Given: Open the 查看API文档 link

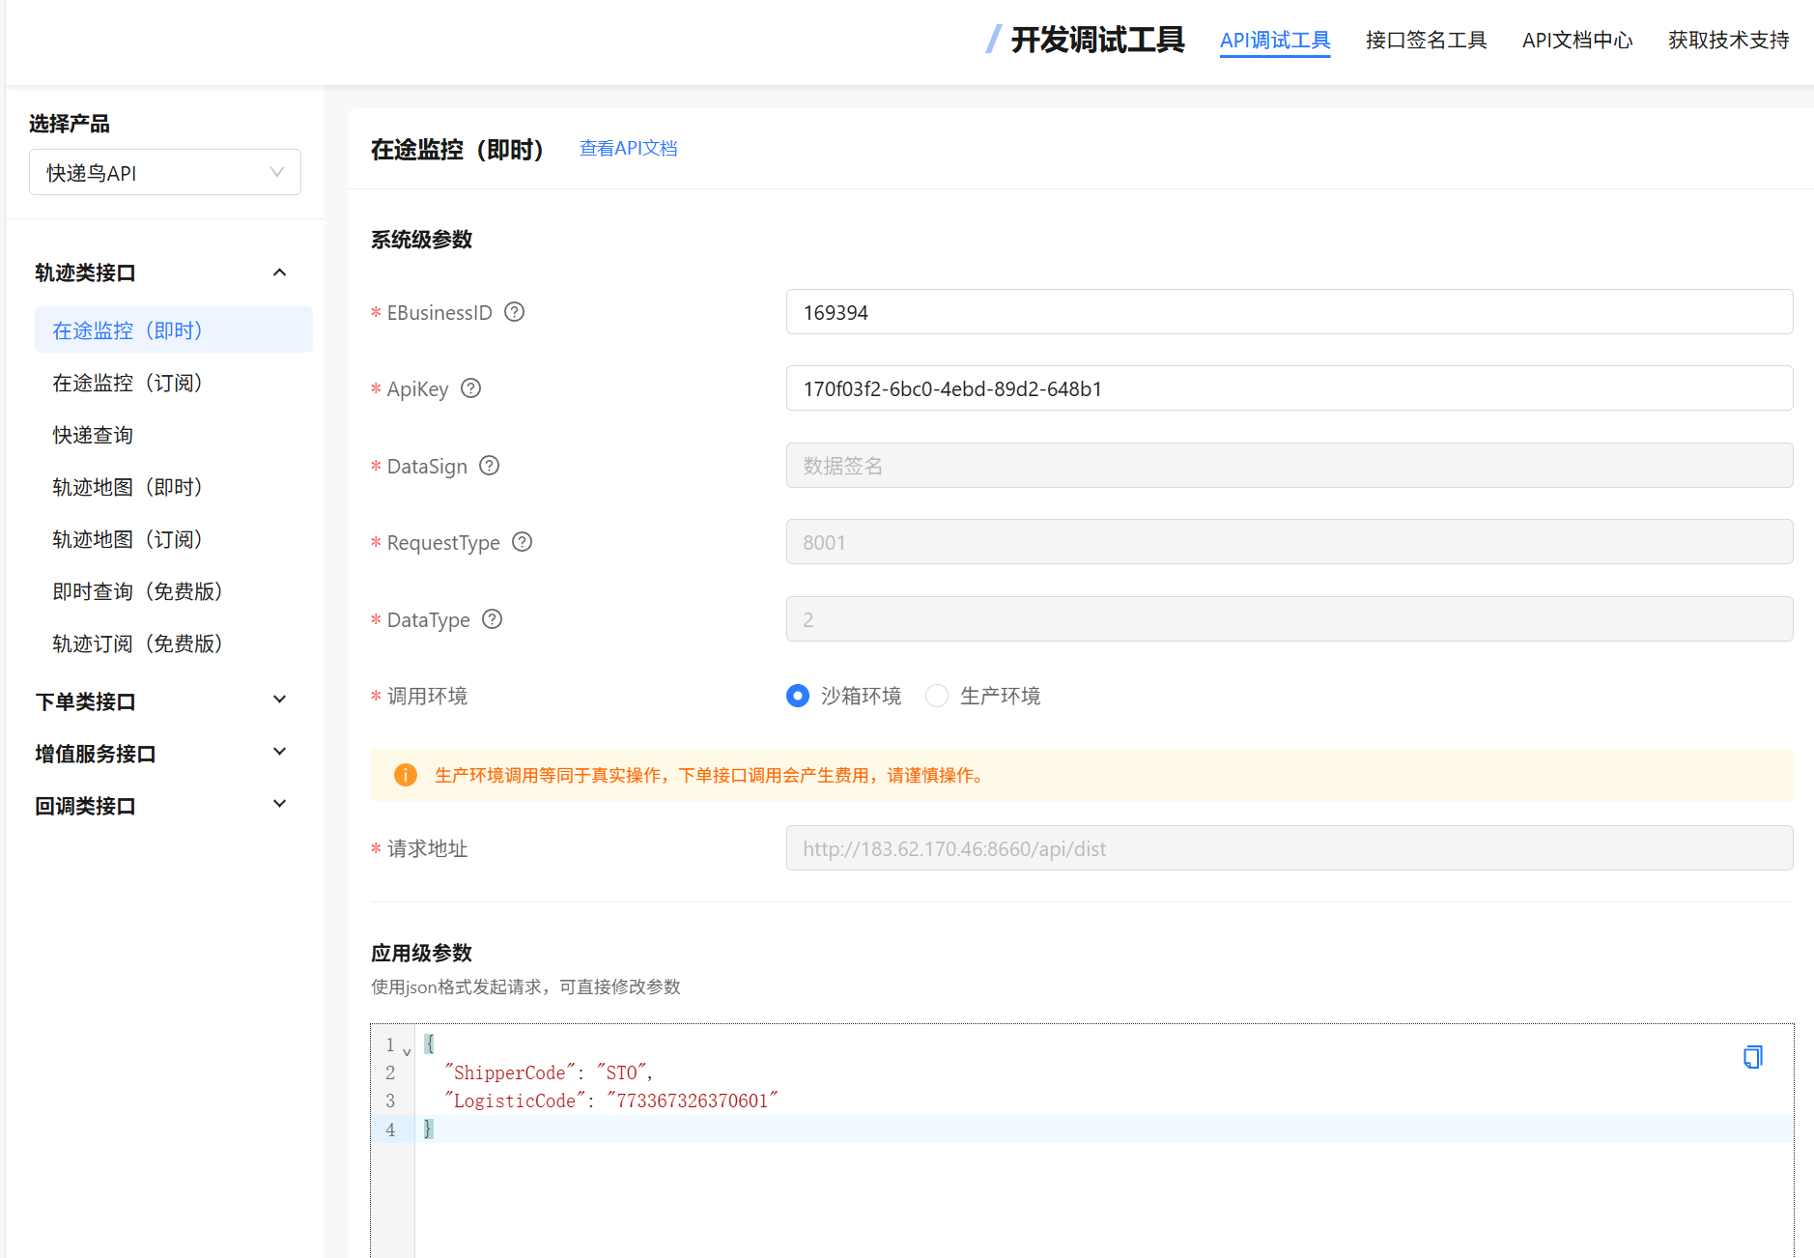Looking at the screenshot, I should coord(628,148).
